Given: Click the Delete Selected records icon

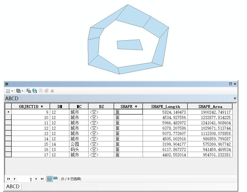Looking at the screenshot, I should 52,91.
